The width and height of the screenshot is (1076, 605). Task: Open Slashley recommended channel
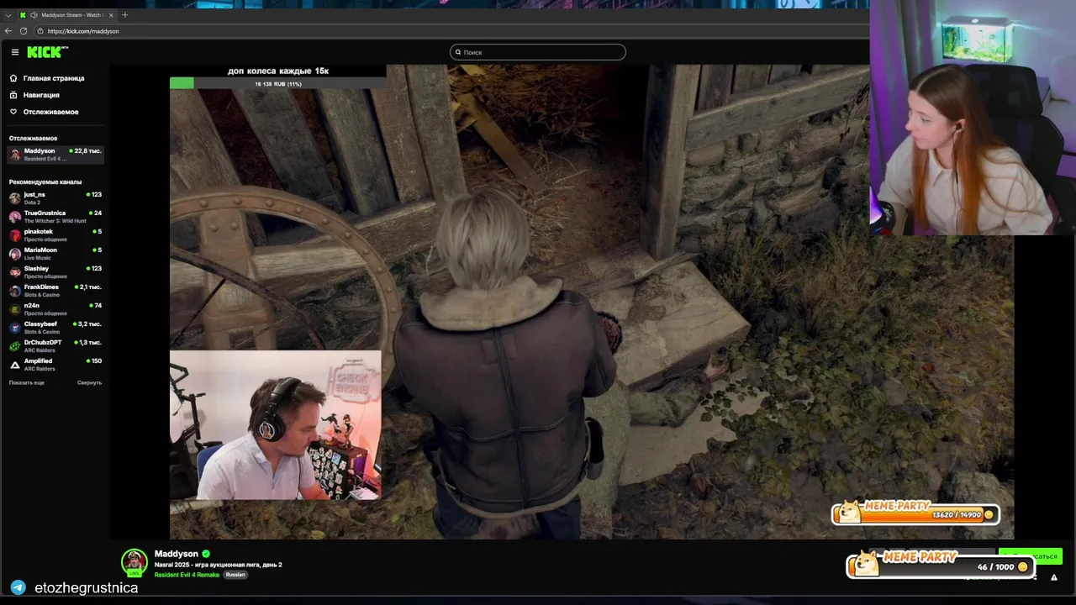pos(55,272)
